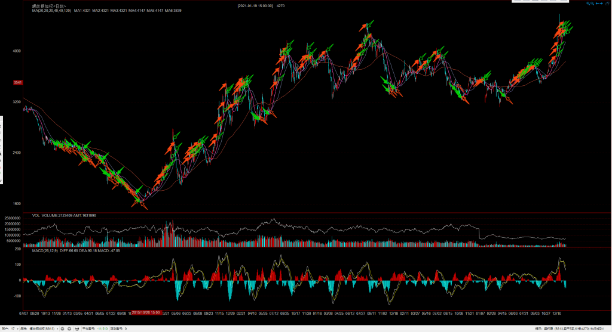Click the 4000 price level on y-axis
The width and height of the screenshot is (612, 332).
[x=16, y=51]
